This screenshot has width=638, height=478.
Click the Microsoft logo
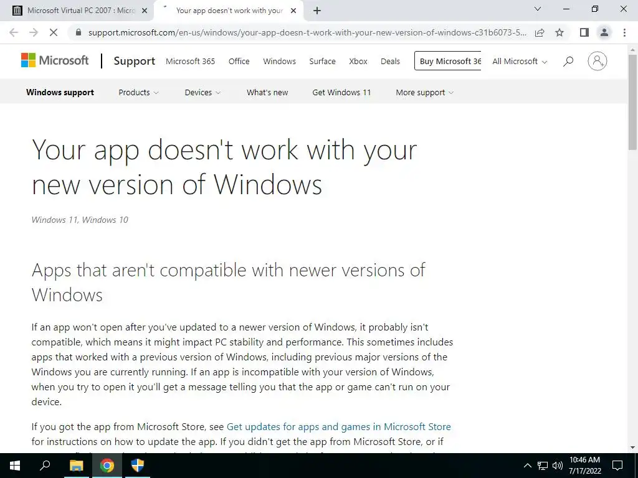coord(55,60)
